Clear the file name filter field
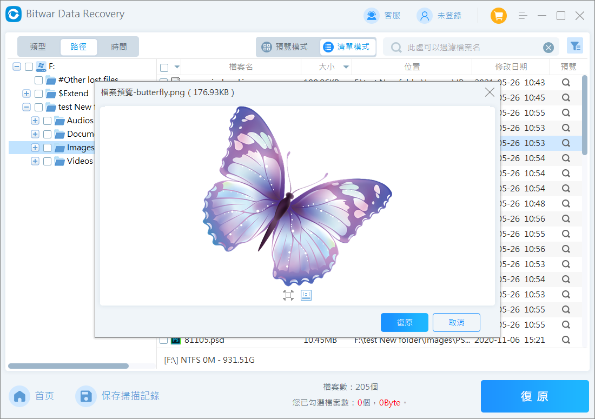Image resolution: width=595 pixels, height=419 pixels. point(548,48)
